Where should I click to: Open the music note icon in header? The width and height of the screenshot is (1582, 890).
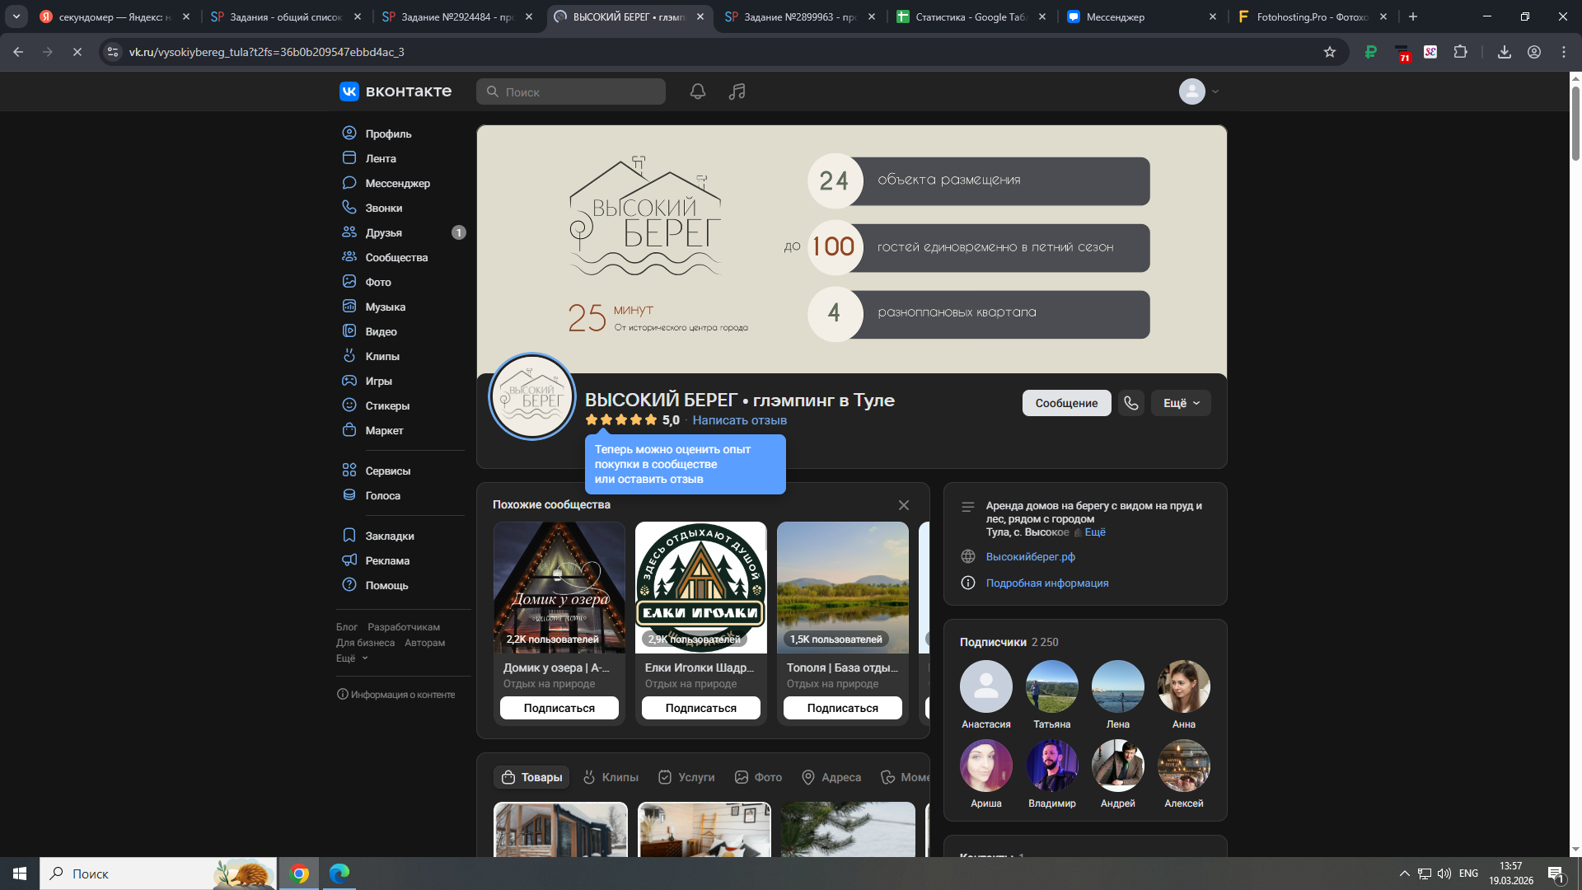[737, 91]
